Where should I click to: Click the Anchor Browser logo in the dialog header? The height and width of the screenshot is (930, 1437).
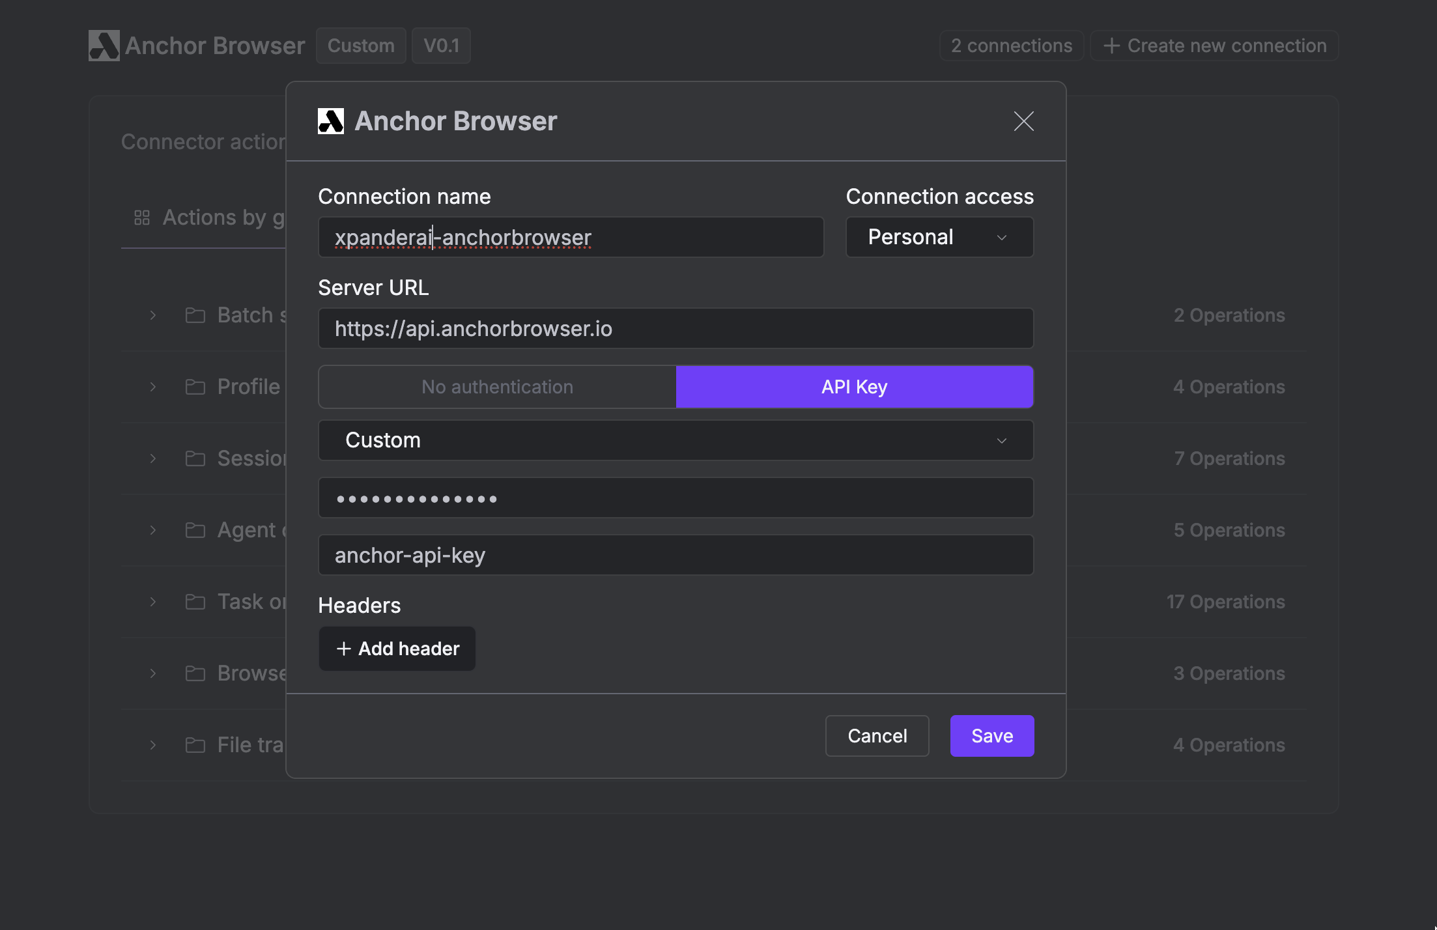click(331, 121)
